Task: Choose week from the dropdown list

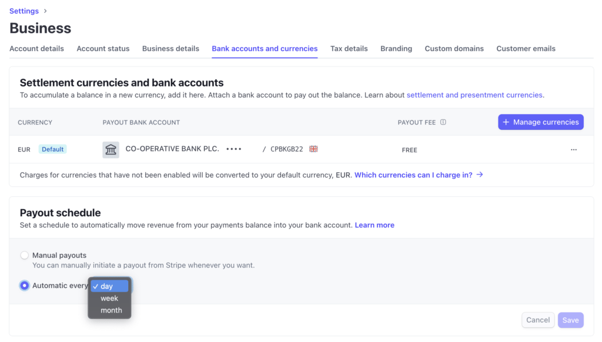Action: coord(109,299)
